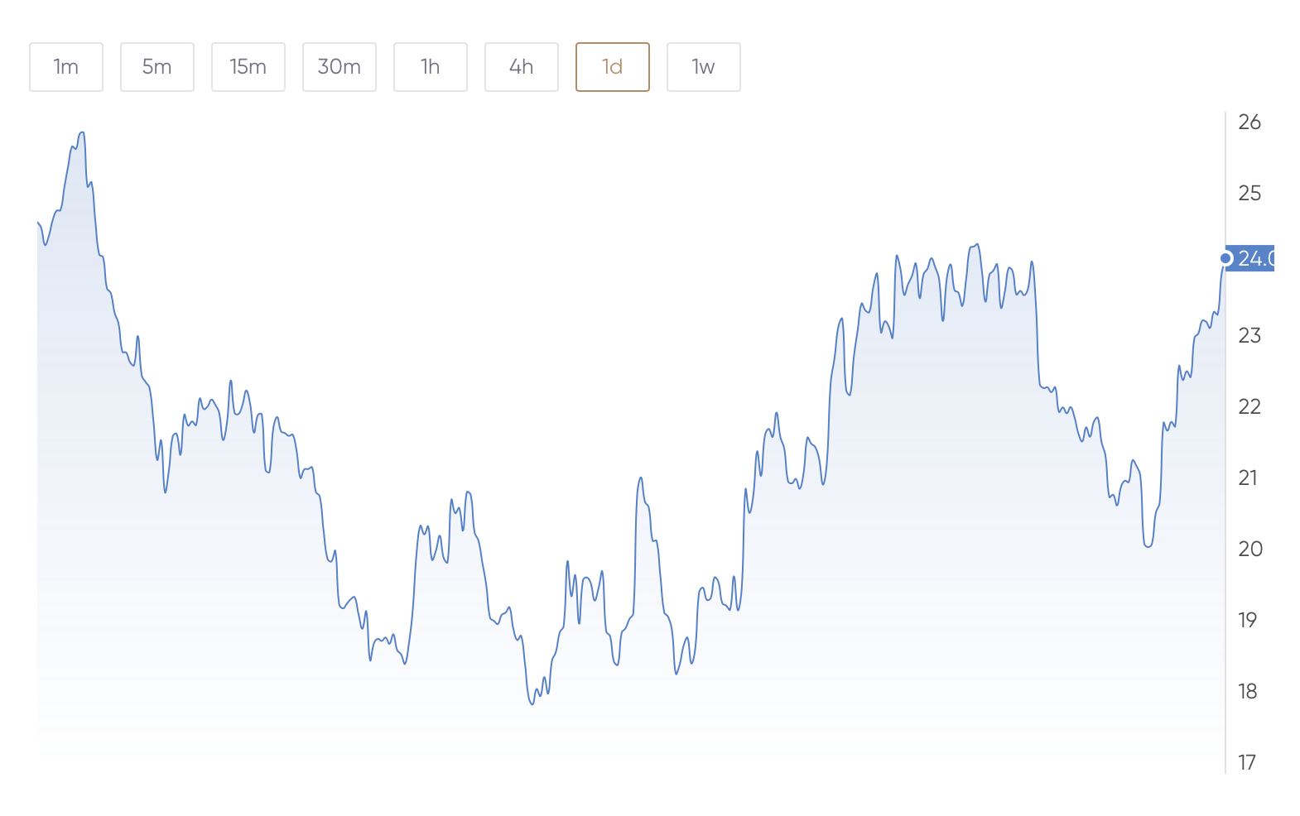Click the current price dot marker
Screen dimensions: 1300x816
point(1225,258)
